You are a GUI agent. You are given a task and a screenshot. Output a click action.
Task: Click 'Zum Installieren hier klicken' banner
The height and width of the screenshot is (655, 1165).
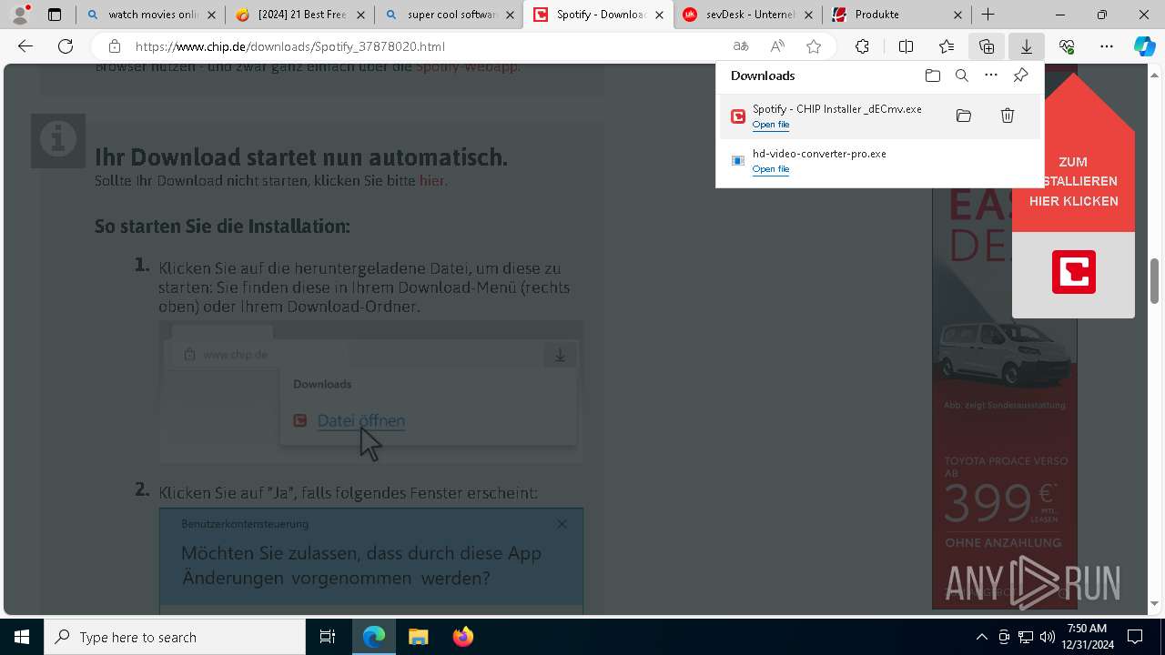coord(1074,182)
